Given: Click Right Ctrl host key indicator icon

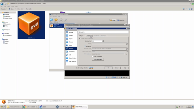Looking at the screenshot, I should pyautogui.click(x=121, y=78).
